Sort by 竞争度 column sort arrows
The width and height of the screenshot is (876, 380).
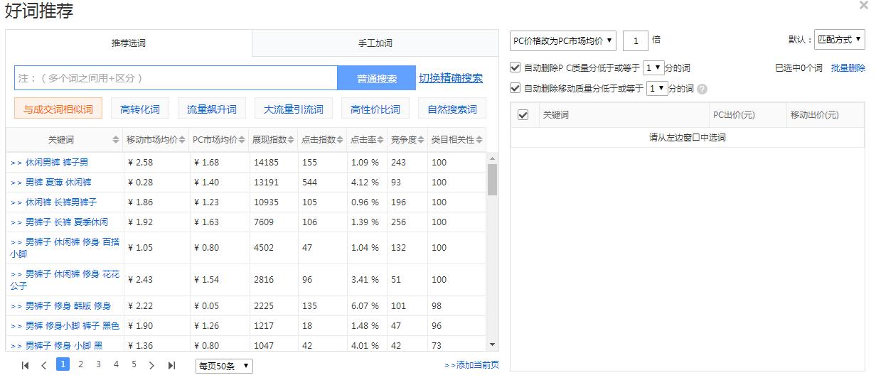[x=422, y=140]
